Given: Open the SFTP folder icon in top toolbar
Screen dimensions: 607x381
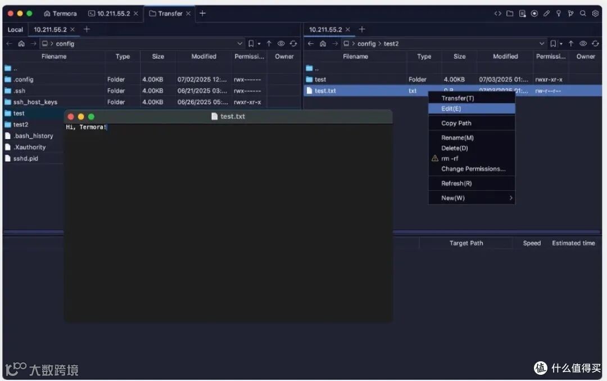Looking at the screenshot, I should click(x=510, y=14).
